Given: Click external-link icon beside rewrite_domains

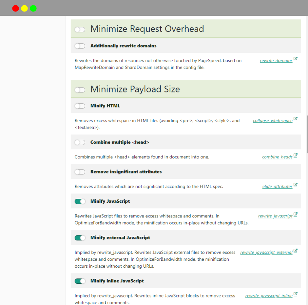Looking at the screenshot, I should (x=296, y=59).
